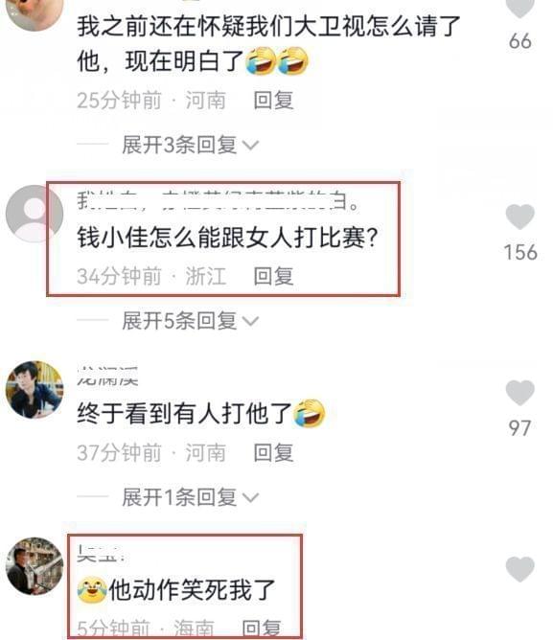The height and width of the screenshot is (640, 553).
Task: Open the avatar of the topmost commenter
Action: click(35, 14)
